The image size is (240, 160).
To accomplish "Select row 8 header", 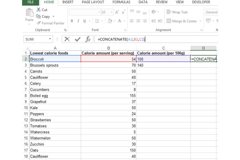I will pyautogui.click(x=26, y=96).
